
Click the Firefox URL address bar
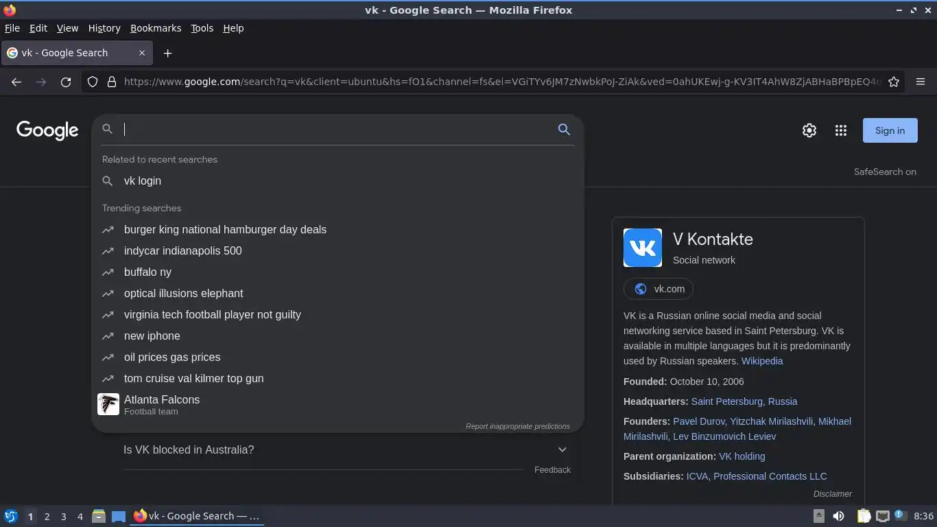(x=501, y=82)
